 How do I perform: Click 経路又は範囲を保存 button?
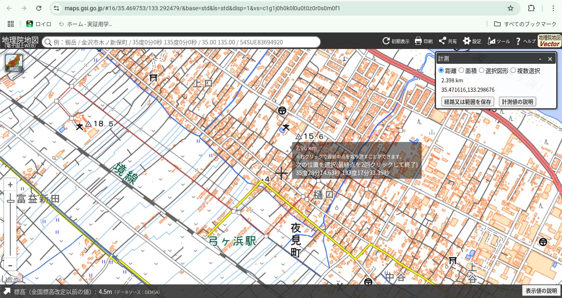(x=467, y=102)
